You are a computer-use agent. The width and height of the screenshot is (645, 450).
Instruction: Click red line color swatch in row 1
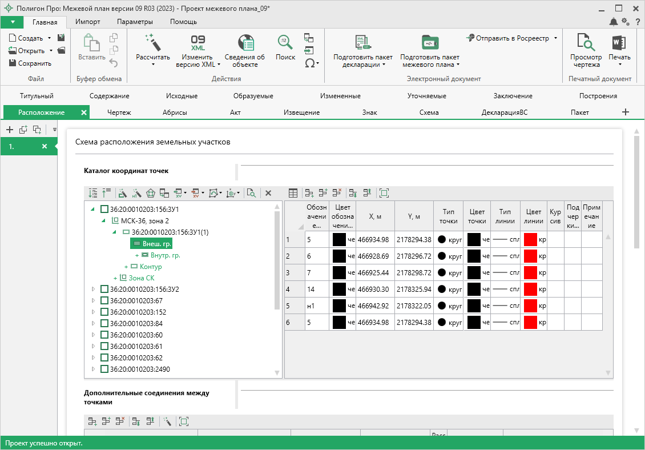click(x=531, y=239)
